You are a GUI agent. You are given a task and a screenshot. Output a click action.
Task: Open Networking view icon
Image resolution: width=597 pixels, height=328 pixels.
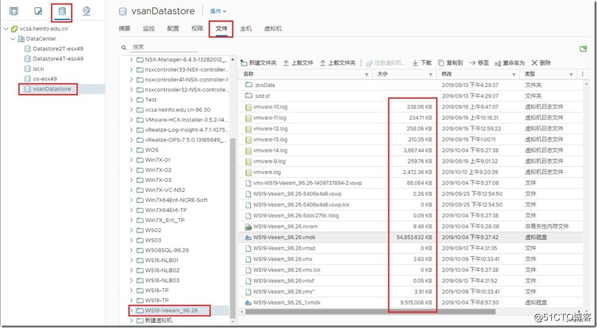click(87, 11)
